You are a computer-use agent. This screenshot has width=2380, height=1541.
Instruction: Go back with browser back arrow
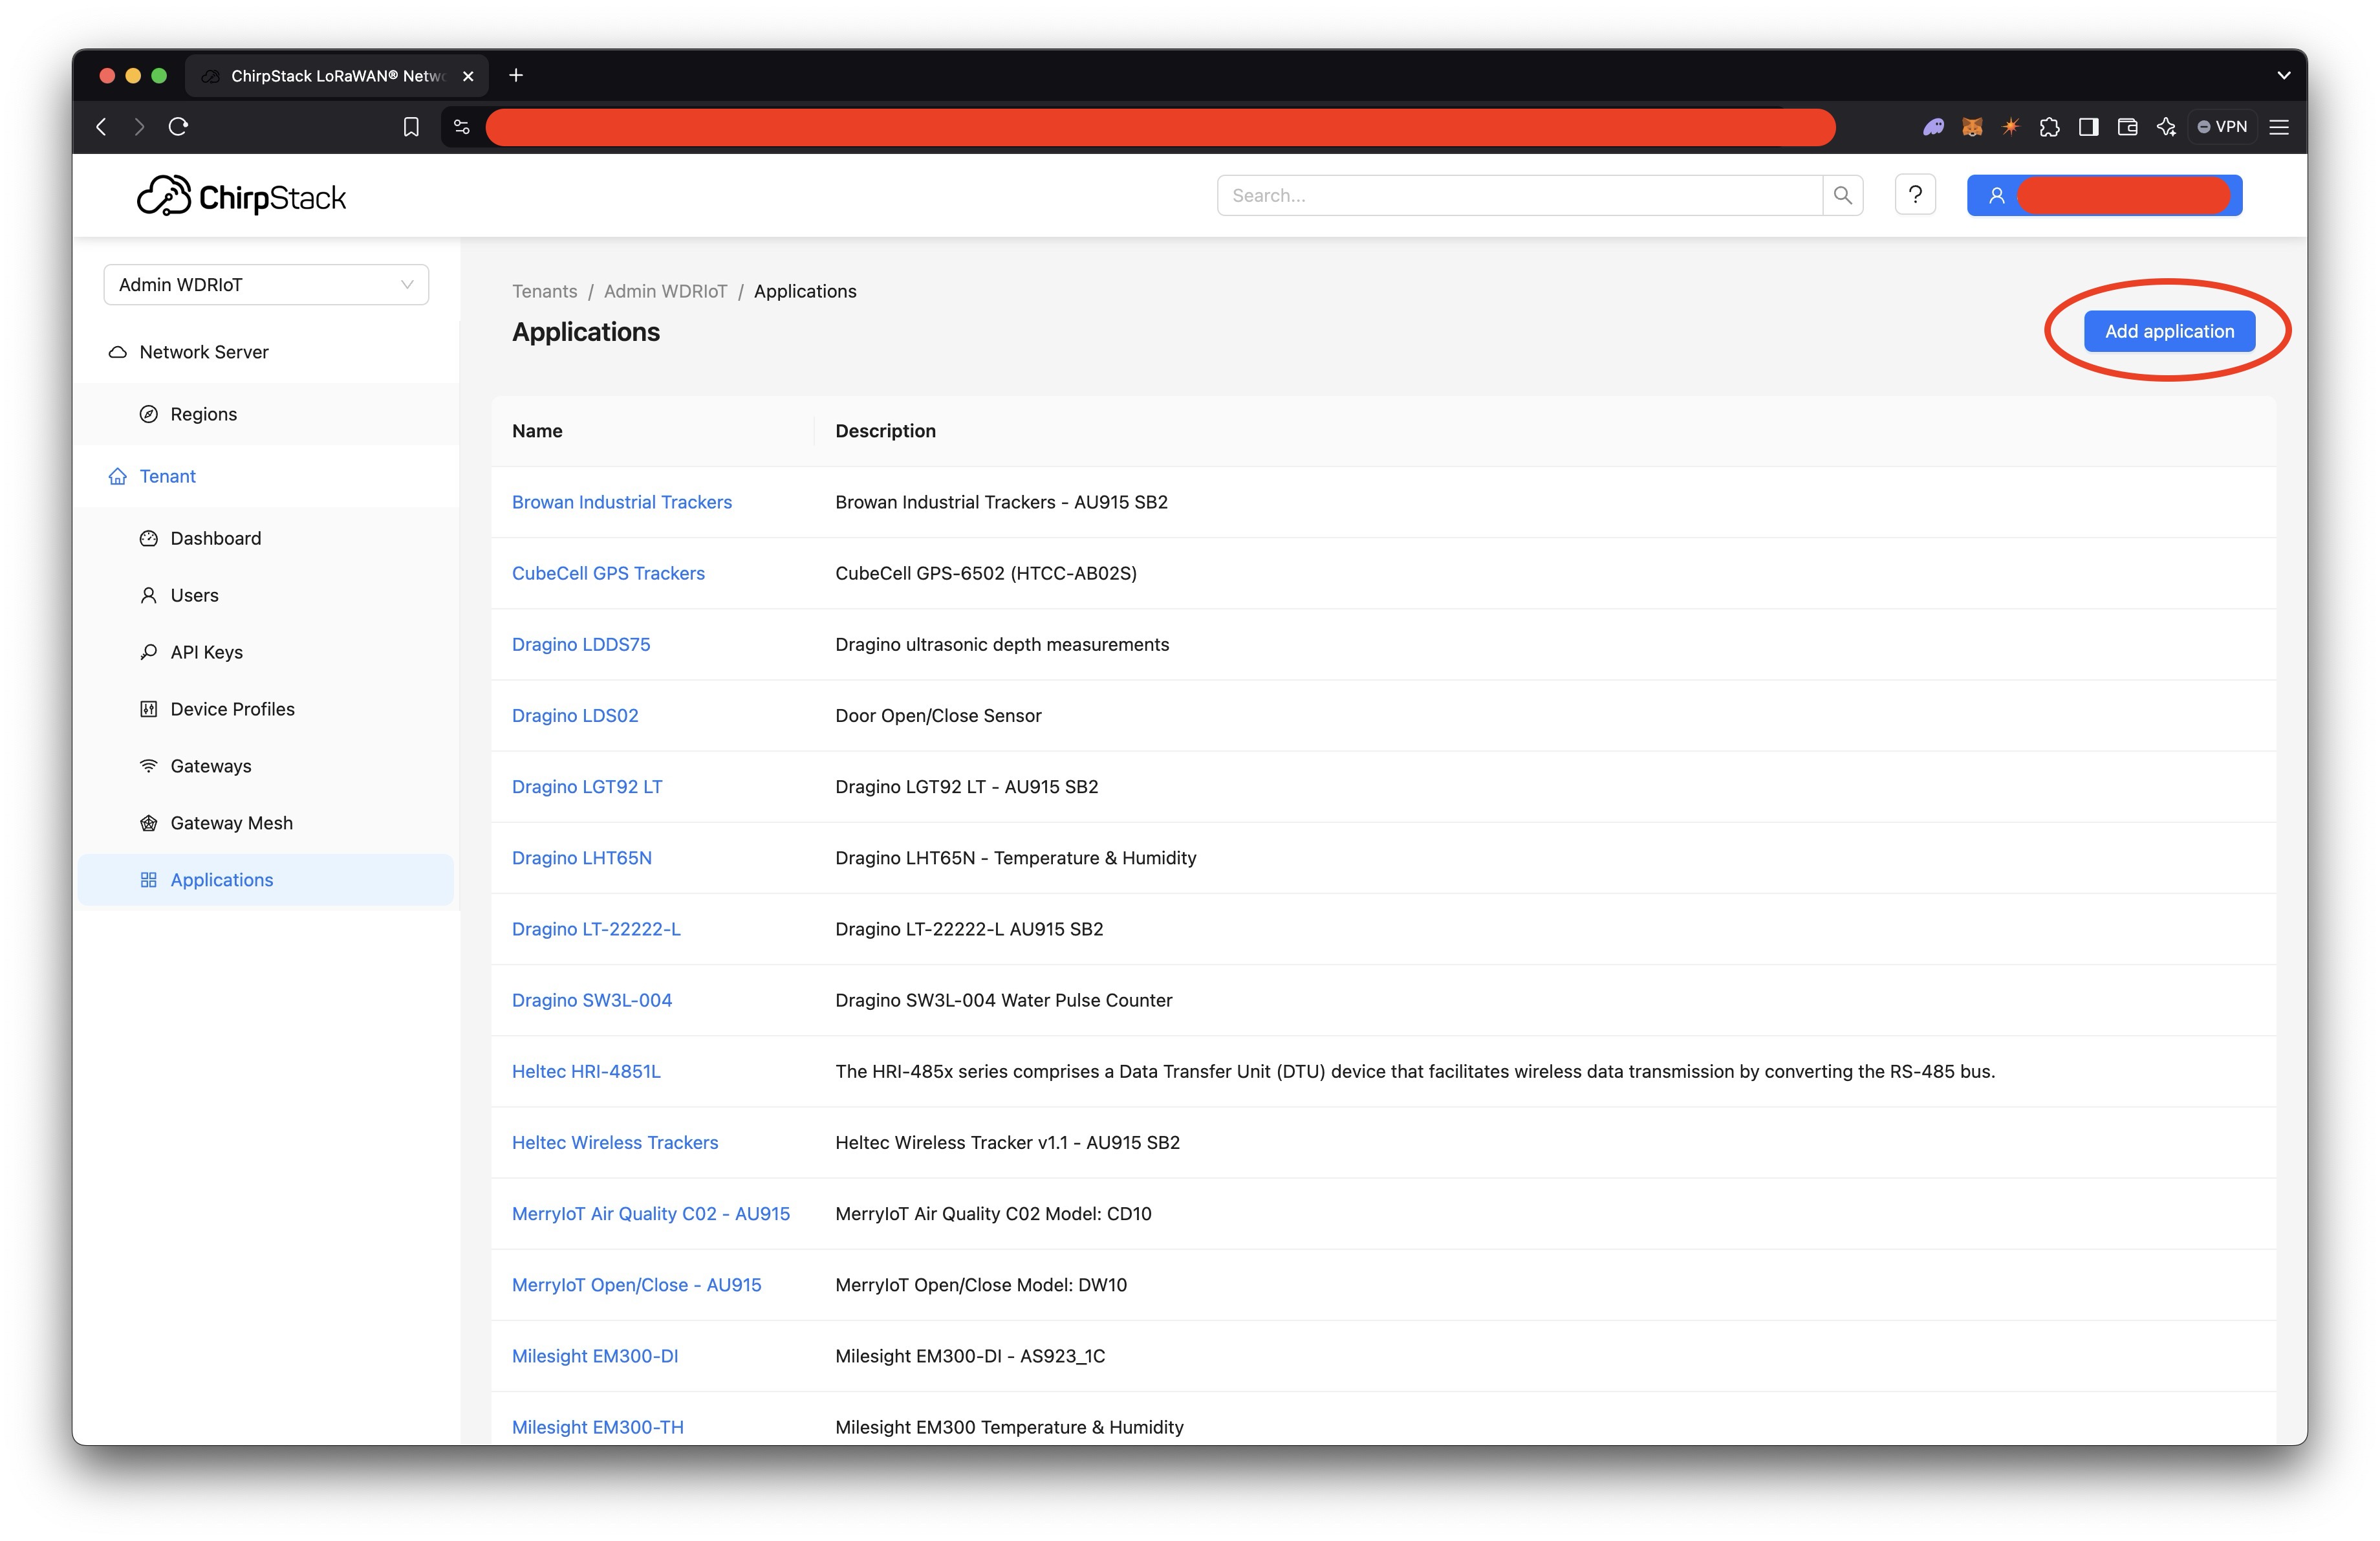coord(101,127)
